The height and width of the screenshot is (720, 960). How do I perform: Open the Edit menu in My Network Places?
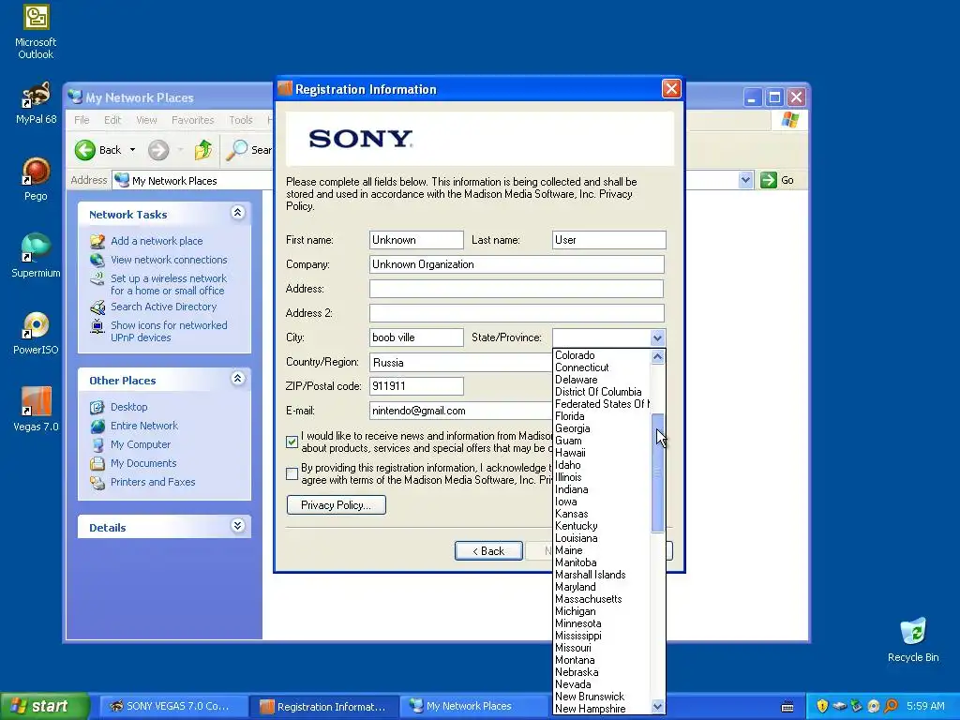[112, 120]
